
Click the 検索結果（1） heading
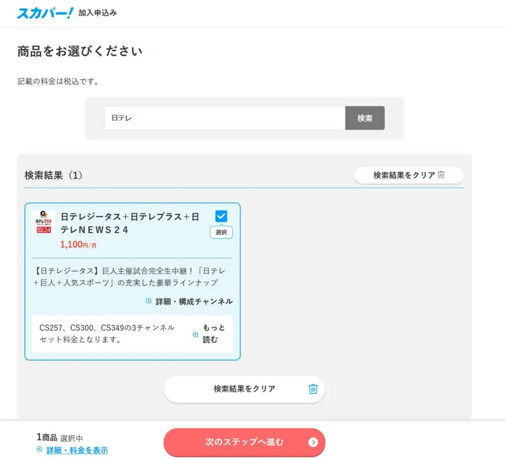pos(53,176)
